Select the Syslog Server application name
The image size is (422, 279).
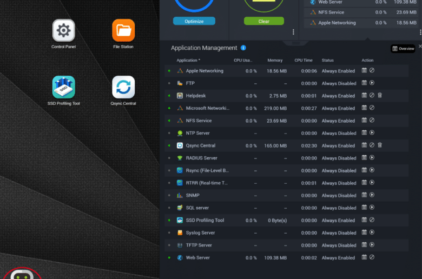click(200, 232)
